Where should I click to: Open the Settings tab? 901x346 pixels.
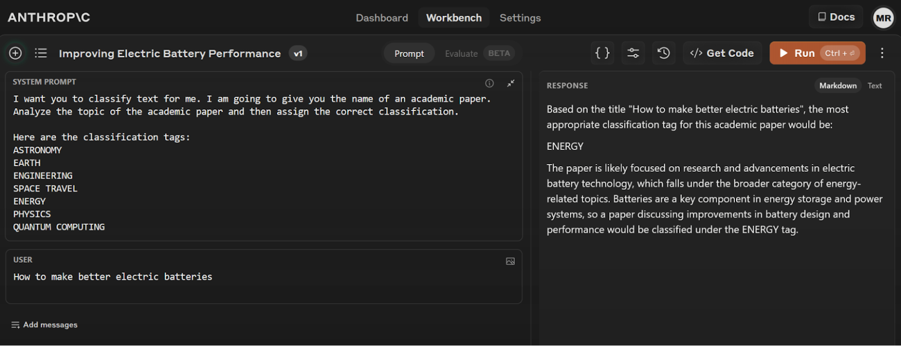coord(520,18)
